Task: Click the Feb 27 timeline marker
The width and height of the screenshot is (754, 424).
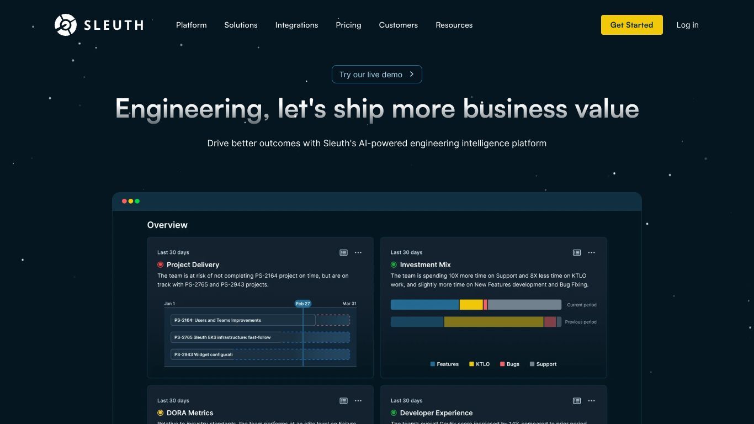Action: tap(303, 304)
